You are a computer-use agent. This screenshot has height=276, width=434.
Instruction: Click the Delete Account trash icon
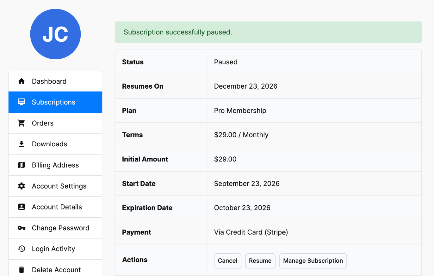[22, 270]
